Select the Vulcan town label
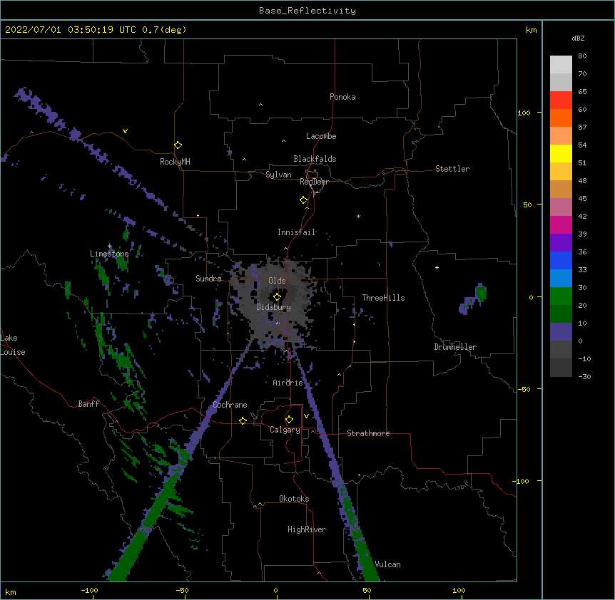The height and width of the screenshot is (600, 615). [x=388, y=564]
